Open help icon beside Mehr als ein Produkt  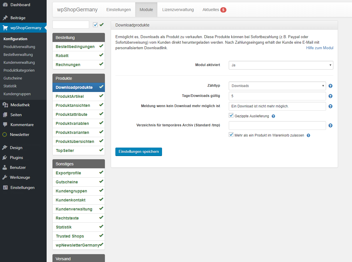click(308, 135)
